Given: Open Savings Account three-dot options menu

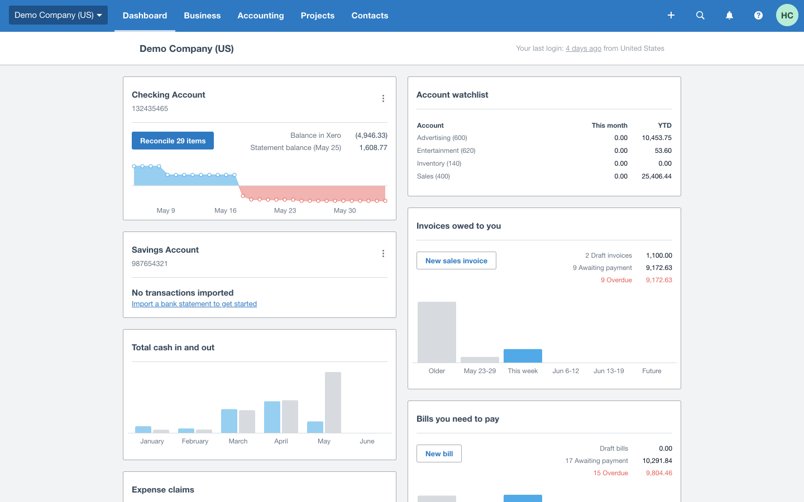Looking at the screenshot, I should pos(383,254).
